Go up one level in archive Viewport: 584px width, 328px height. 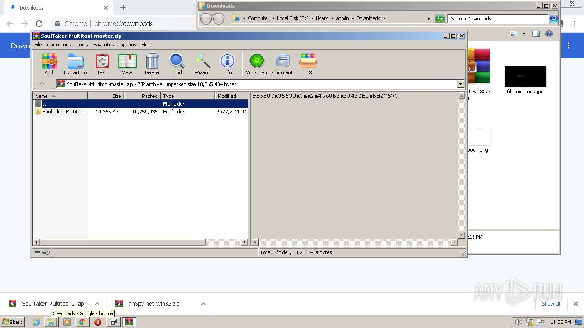pyautogui.click(x=42, y=84)
